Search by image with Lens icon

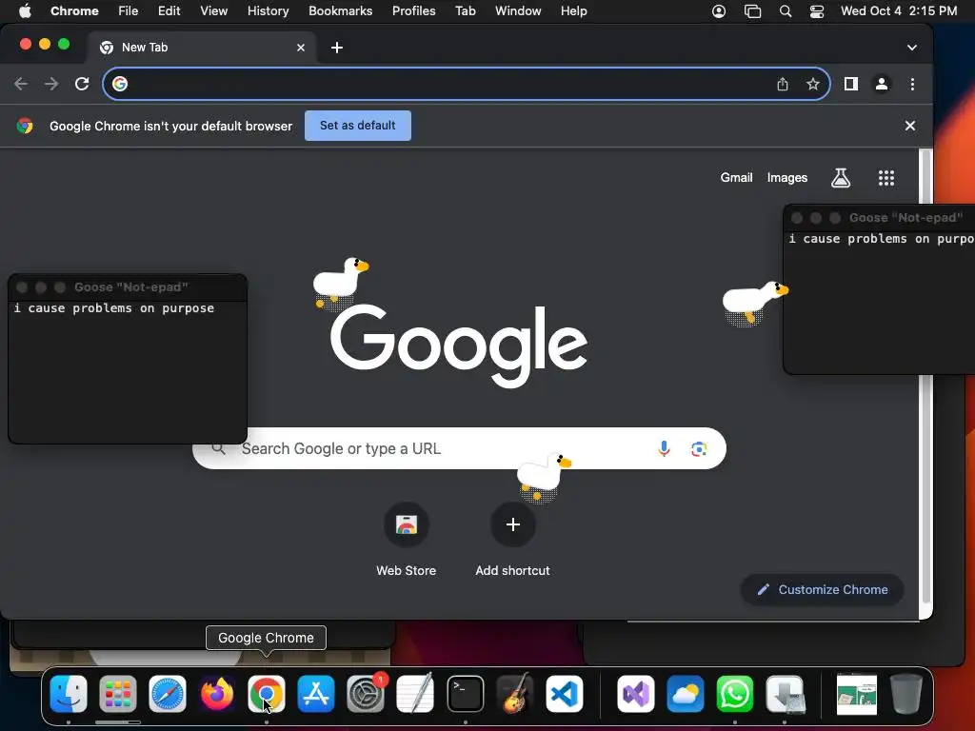[x=699, y=449]
